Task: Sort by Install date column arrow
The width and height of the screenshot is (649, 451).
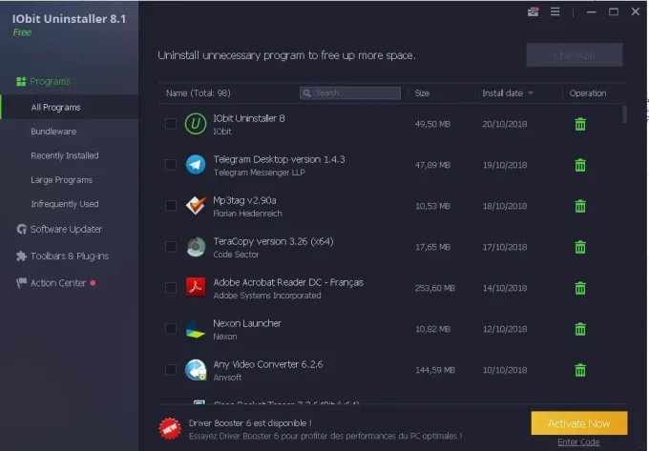Action: 531,93
